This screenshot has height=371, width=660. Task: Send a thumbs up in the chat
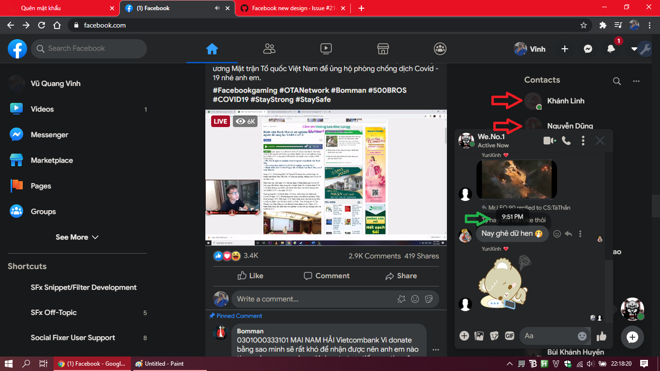601,335
